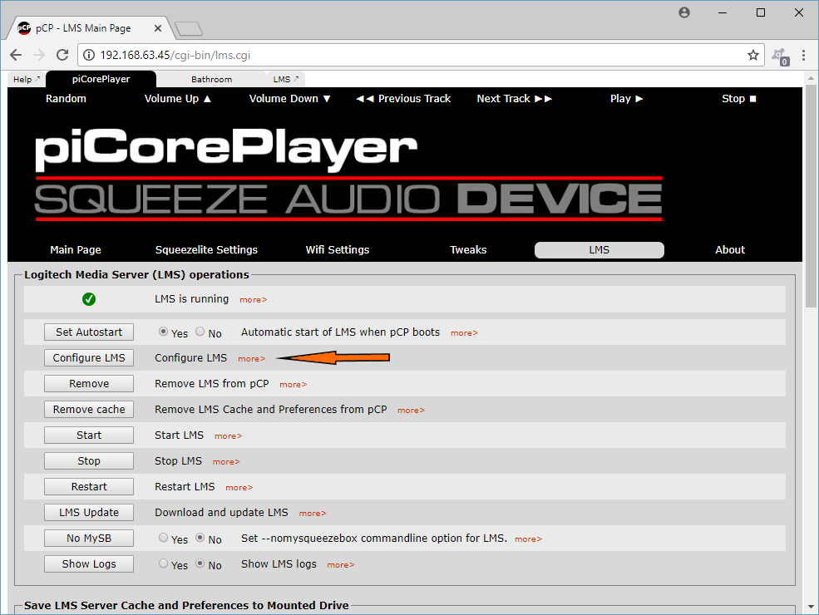Select No for Show LMS logs

(200, 563)
